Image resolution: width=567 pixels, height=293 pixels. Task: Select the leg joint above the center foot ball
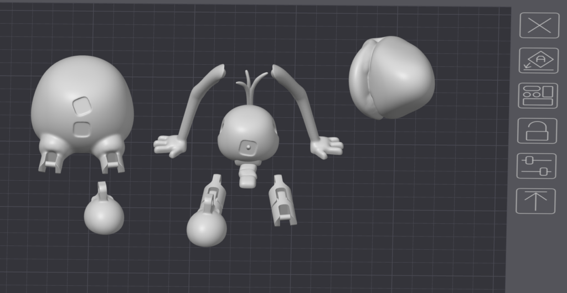[x=213, y=193]
